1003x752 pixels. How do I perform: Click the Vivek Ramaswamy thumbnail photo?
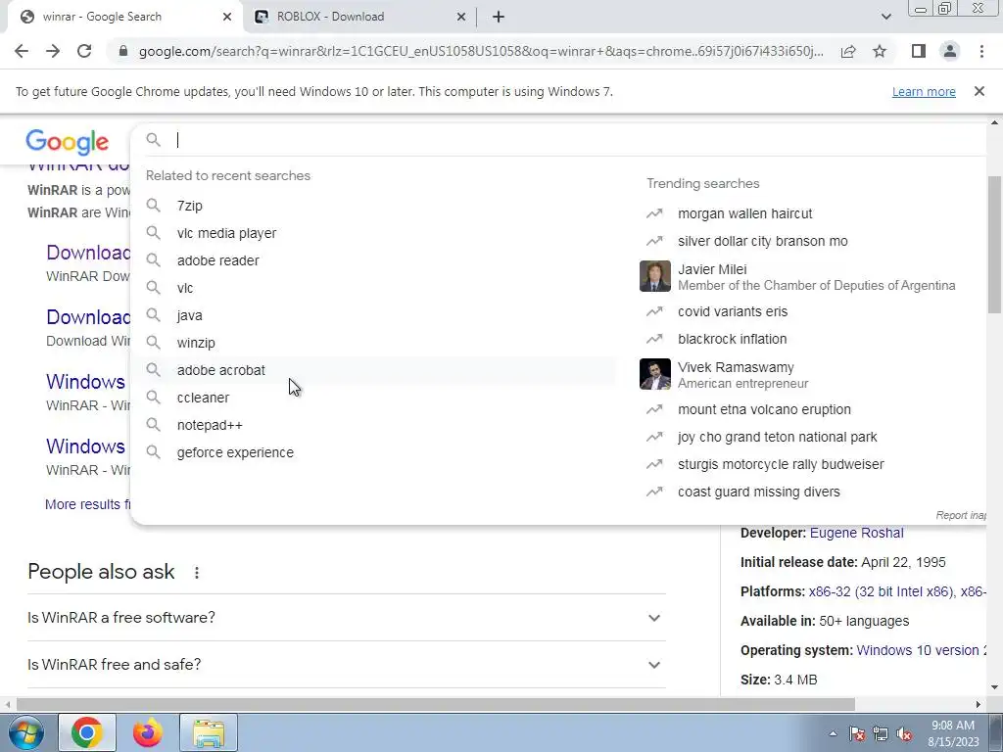click(x=655, y=374)
